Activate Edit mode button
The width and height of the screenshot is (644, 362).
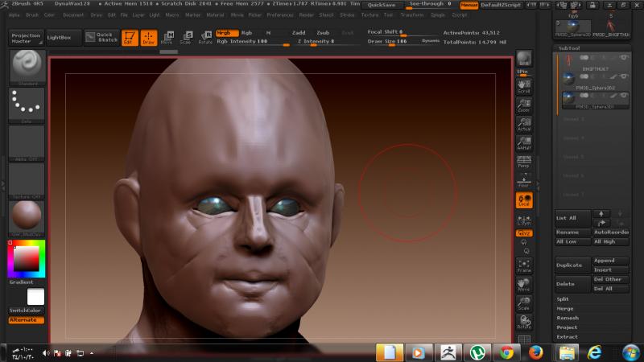[x=130, y=38]
